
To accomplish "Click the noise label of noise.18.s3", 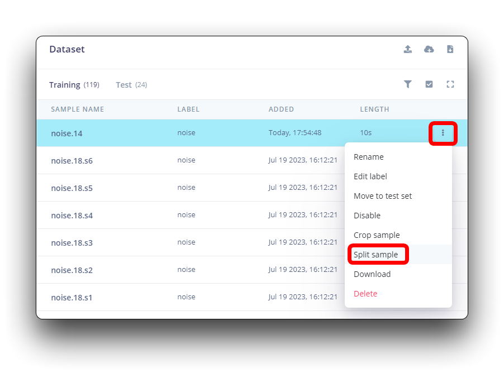I will point(186,242).
